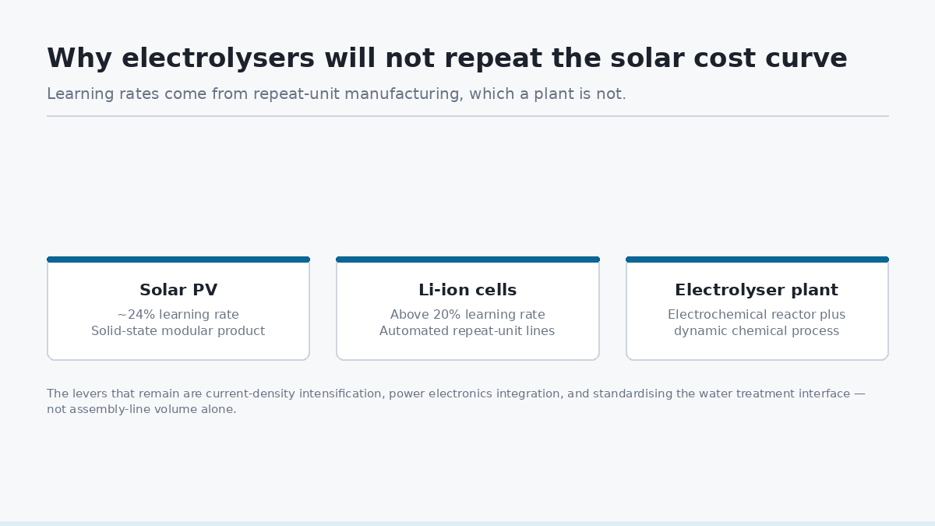Select the Above 20% learning rate text
The height and width of the screenshot is (526, 935).
[467, 315]
